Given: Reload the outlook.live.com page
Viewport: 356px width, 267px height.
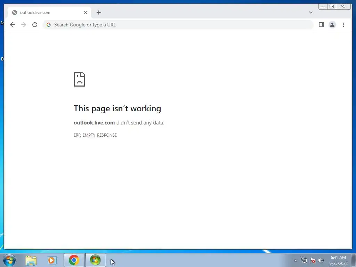Looking at the screenshot, I should 35,25.
